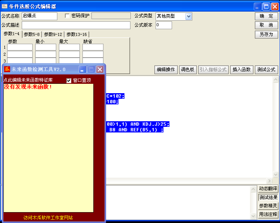Open the 公式类型 dropdown arrow
This screenshot has width=280, height=223.
click(189, 16)
